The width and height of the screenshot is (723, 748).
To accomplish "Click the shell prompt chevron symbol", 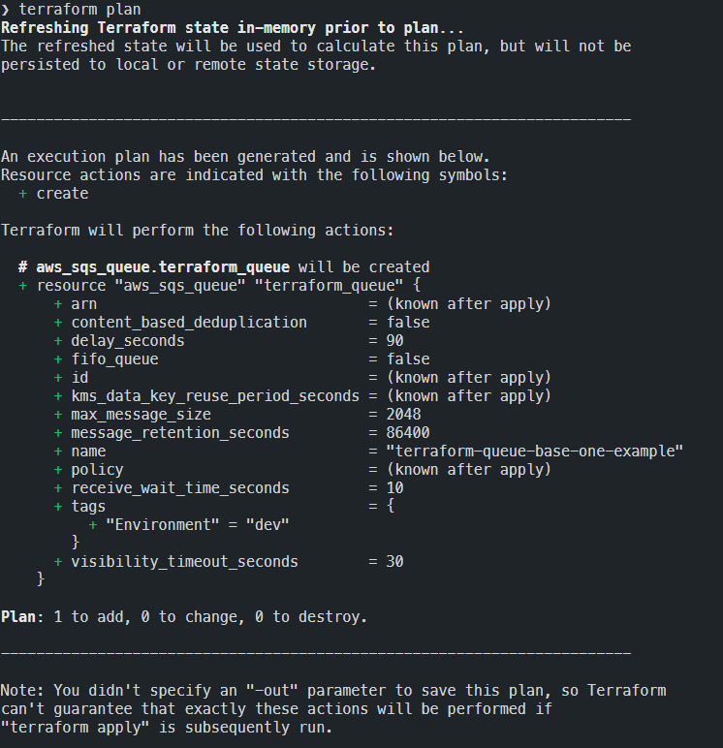I will click(x=5, y=10).
